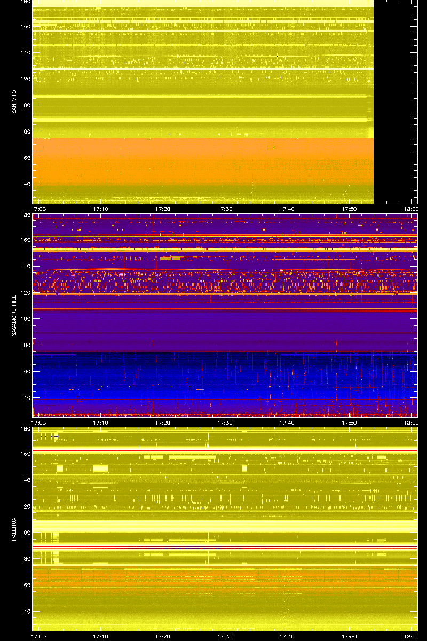Screen dimensions: 427x641
Task: Select the San Vito spectrogram plot
Action: click(x=225, y=101)
